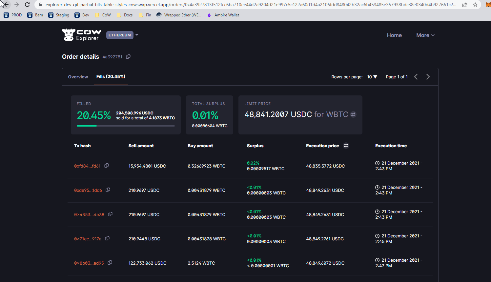Open Wrapped Ether bookmark
The height and width of the screenshot is (282, 491).
pos(179,15)
